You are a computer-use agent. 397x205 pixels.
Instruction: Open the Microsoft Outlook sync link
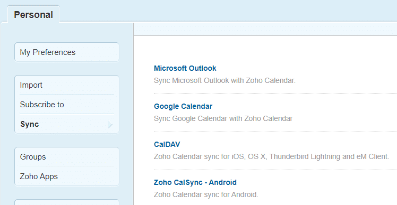pyautogui.click(x=185, y=68)
